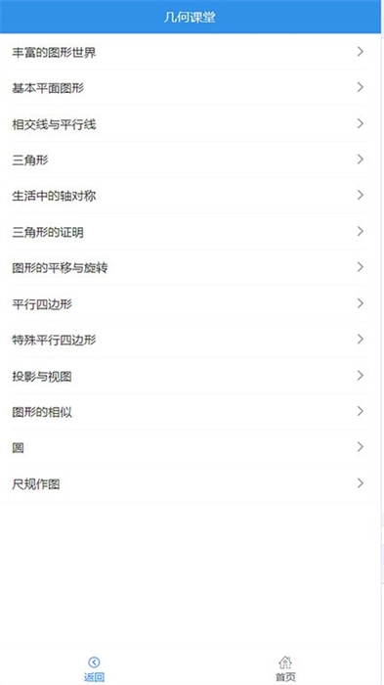Tap the 首页 home icon

click(x=285, y=662)
